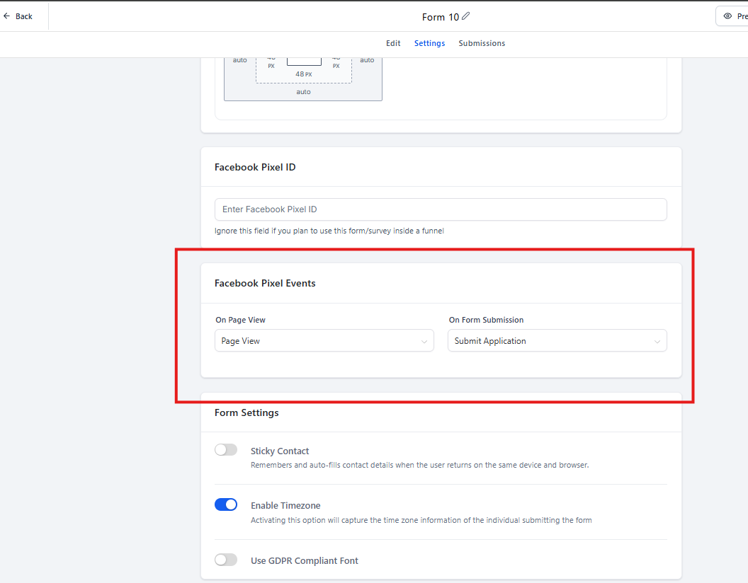Switch to the Edit tab
This screenshot has width=748, height=583.
coord(393,43)
